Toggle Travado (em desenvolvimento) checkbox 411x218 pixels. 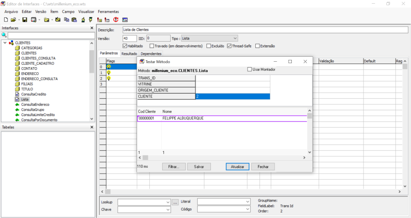[x=152, y=46]
